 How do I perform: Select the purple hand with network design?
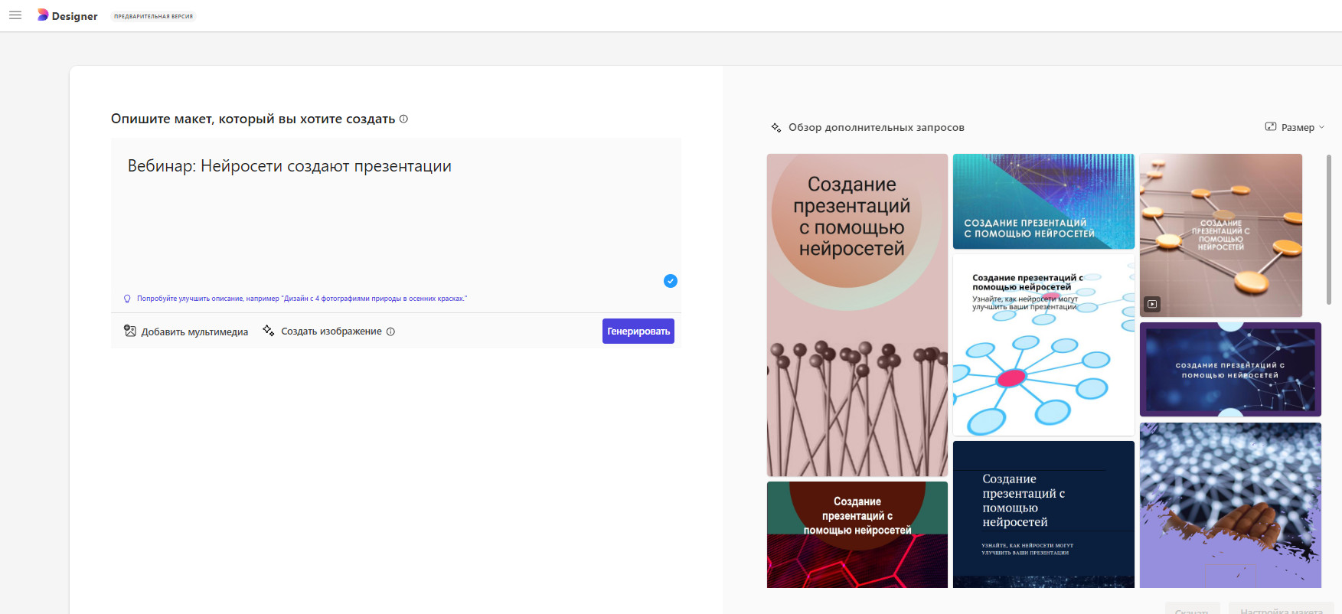(1230, 505)
